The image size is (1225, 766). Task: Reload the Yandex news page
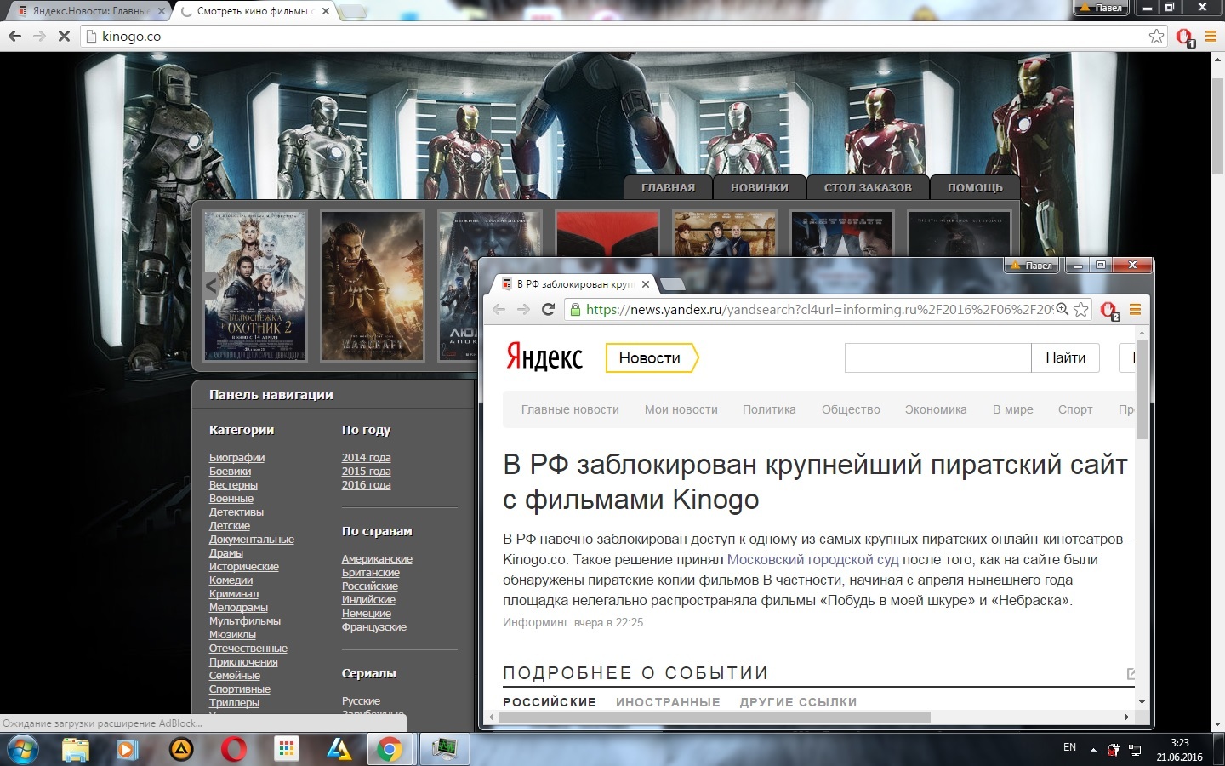pos(549,310)
